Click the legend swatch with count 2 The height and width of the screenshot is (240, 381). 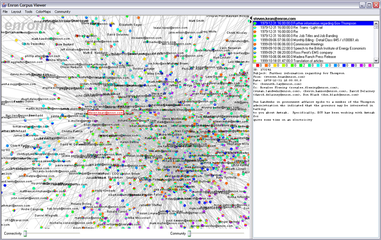coord(300,65)
